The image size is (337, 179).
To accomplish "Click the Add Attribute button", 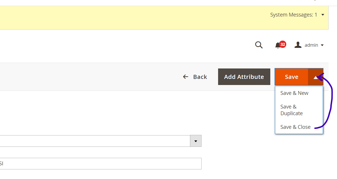I will pyautogui.click(x=244, y=77).
